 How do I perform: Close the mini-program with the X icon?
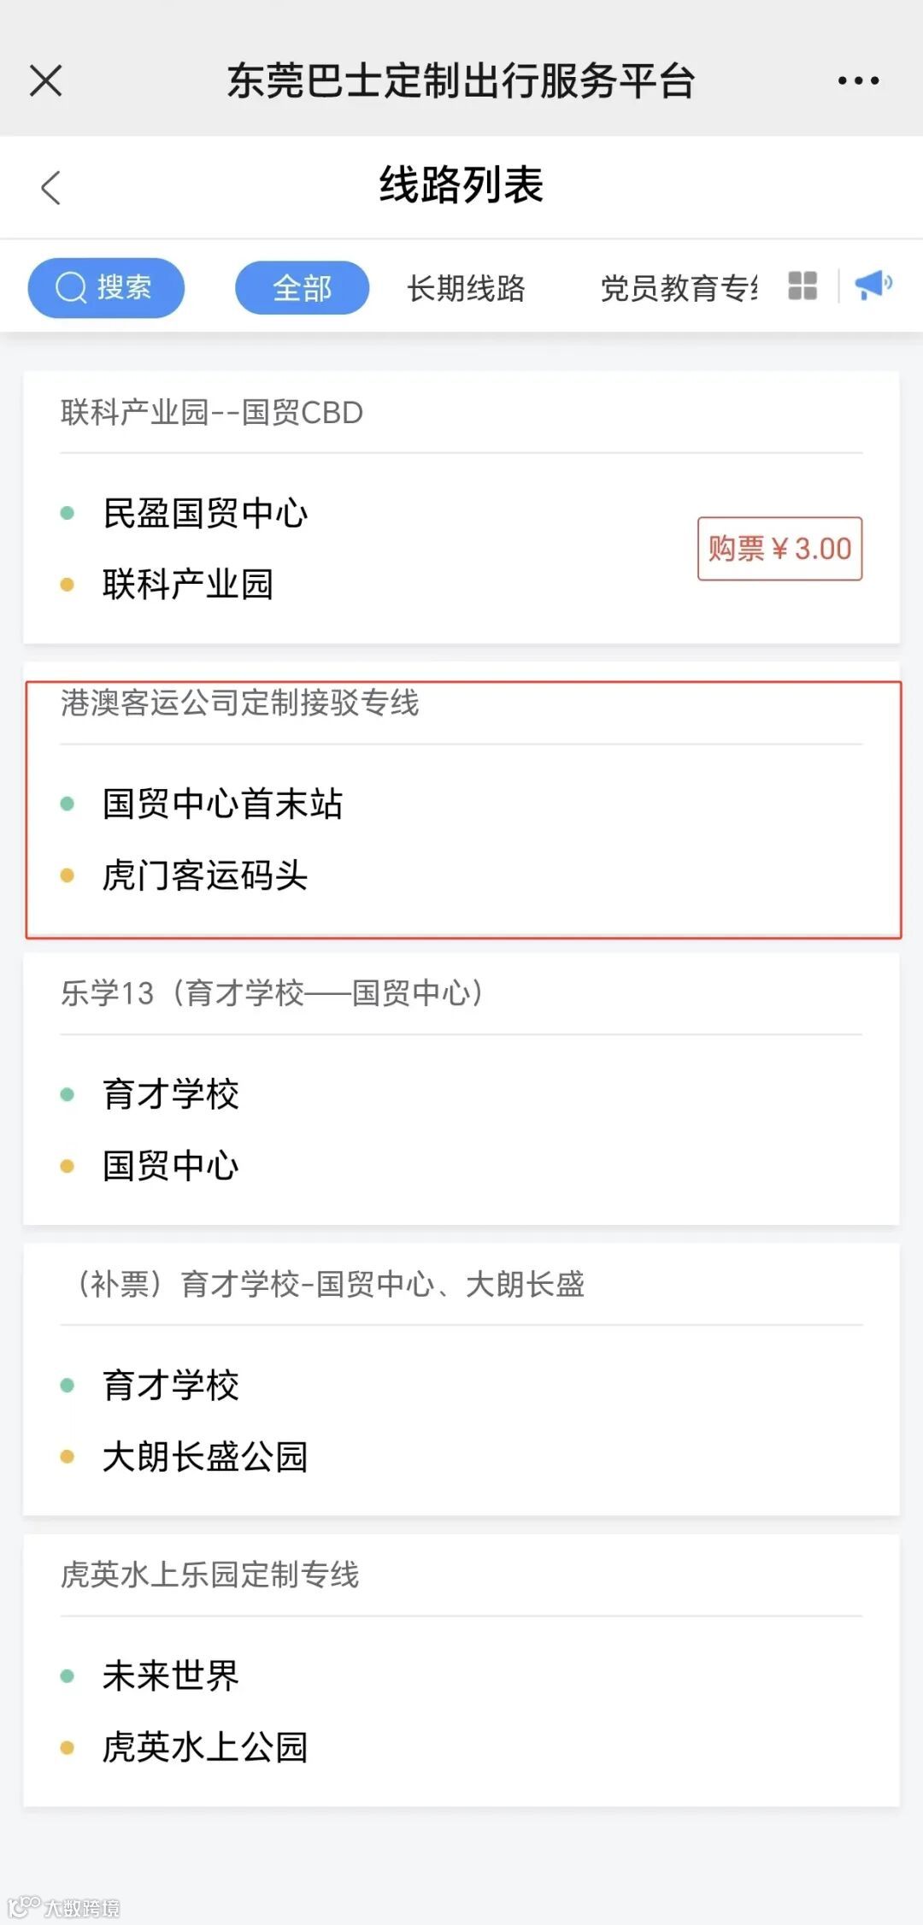click(46, 81)
